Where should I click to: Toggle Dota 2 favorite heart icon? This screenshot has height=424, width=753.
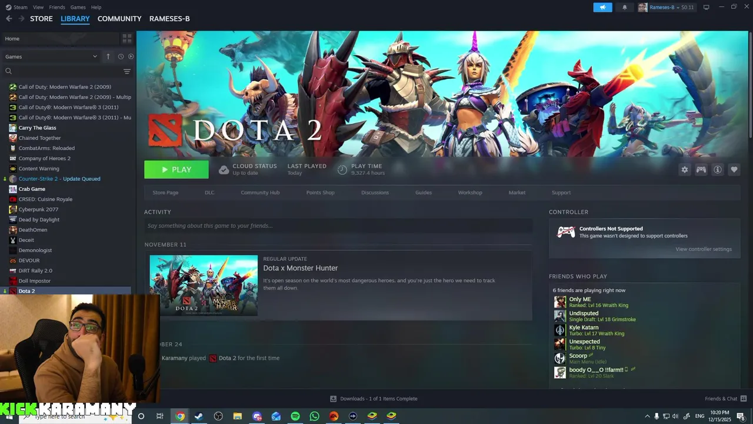coord(734,170)
